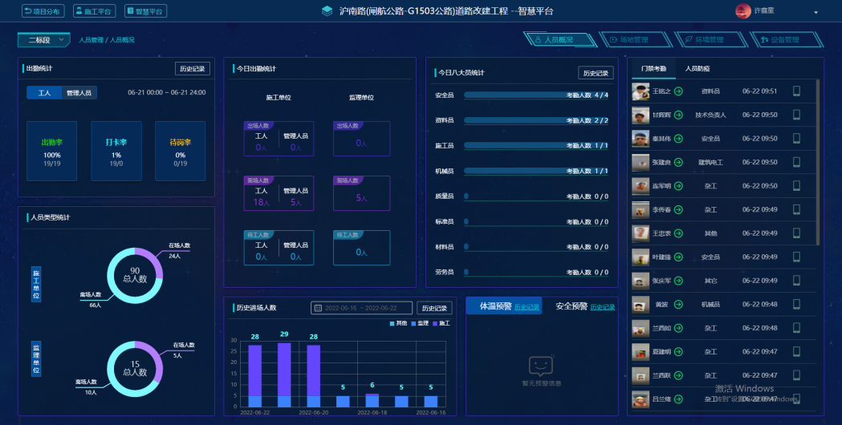Click the 出勤率 100% card
Screen dimensions: 842x425
(x=51, y=151)
